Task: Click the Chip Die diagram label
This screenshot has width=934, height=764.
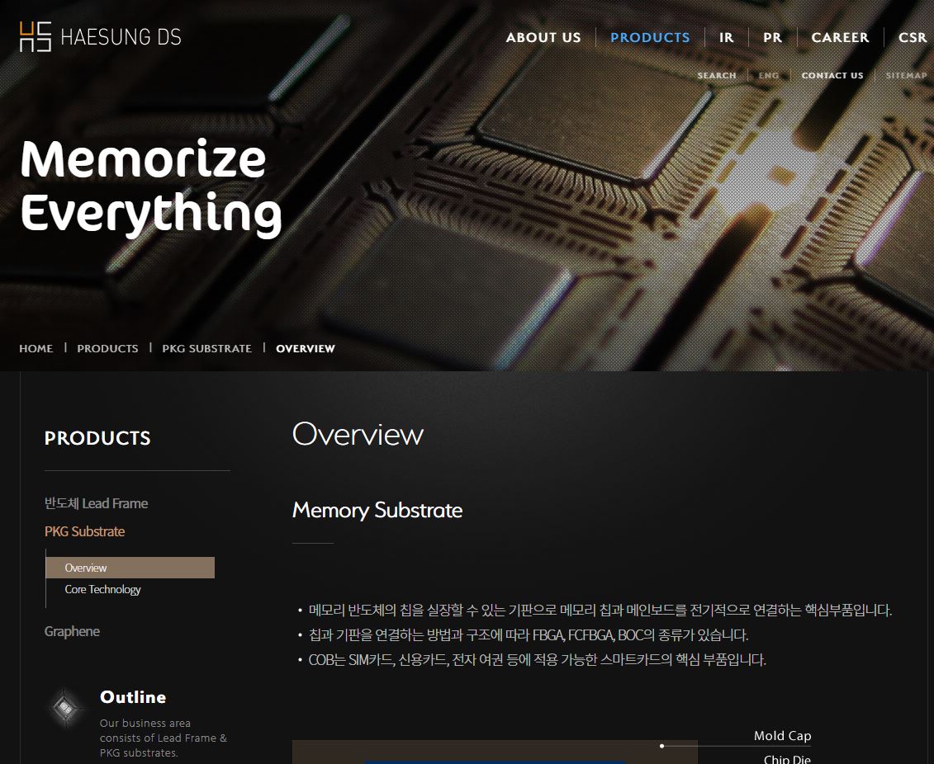Action: point(787,759)
